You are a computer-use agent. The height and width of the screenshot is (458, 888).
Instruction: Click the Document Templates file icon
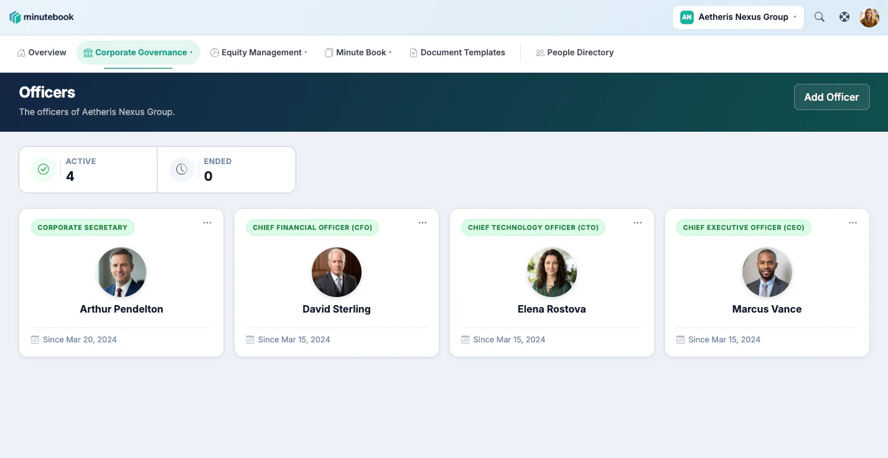[413, 53]
